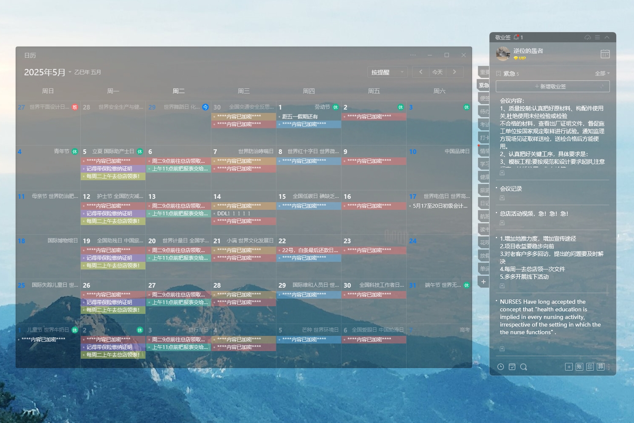The image size is (634, 423).
Task: Select the 重要 category tab
Action: tap(484, 72)
